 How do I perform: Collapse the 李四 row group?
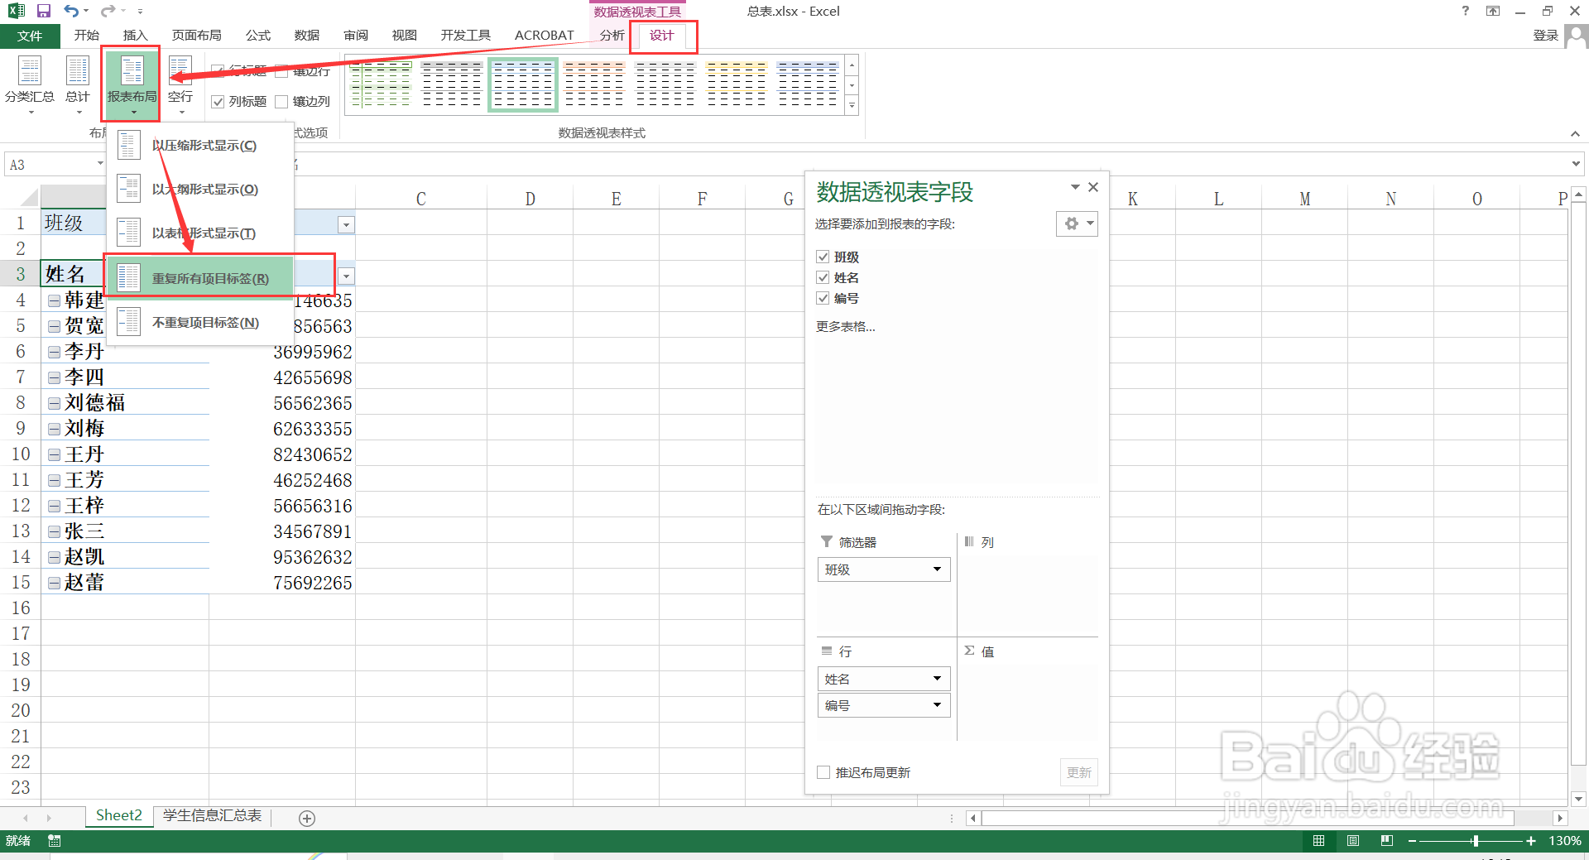coord(54,377)
